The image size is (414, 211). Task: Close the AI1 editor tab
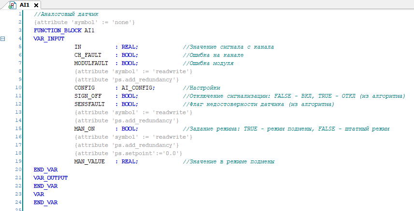click(x=36, y=5)
